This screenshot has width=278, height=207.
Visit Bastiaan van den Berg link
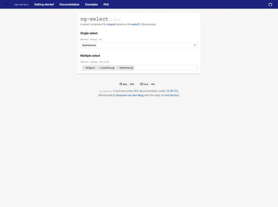click(130, 95)
